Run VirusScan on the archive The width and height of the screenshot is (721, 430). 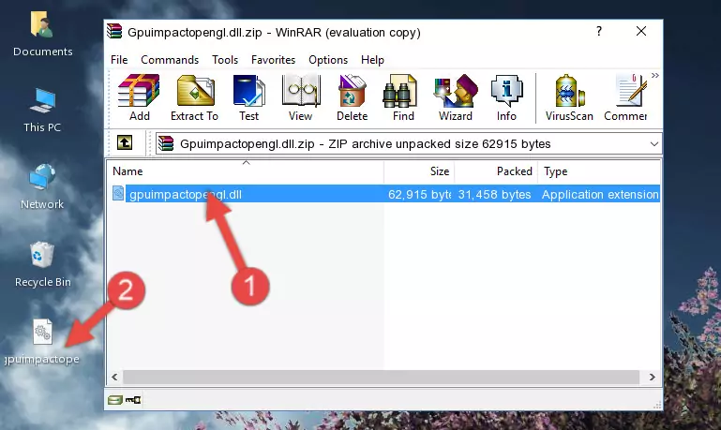pos(569,97)
